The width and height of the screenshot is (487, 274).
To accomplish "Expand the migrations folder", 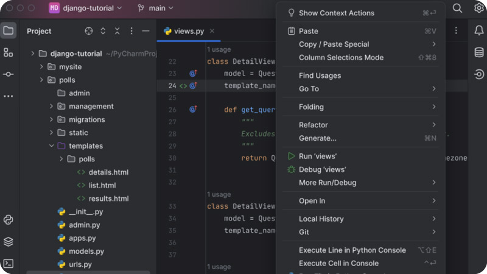I will coord(51,119).
